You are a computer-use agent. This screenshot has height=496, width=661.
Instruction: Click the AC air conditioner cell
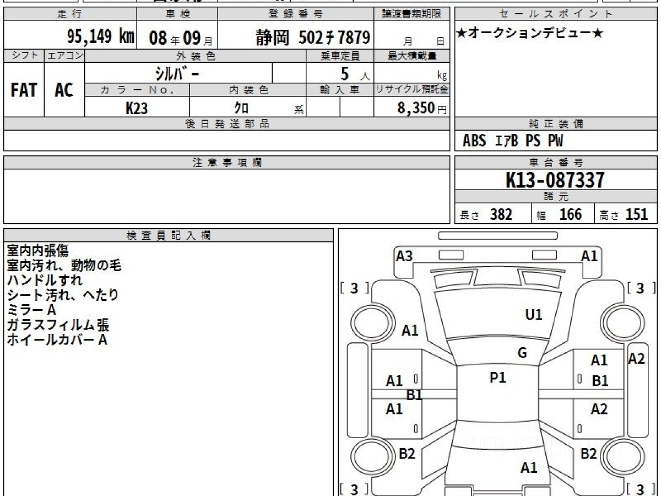click(64, 90)
